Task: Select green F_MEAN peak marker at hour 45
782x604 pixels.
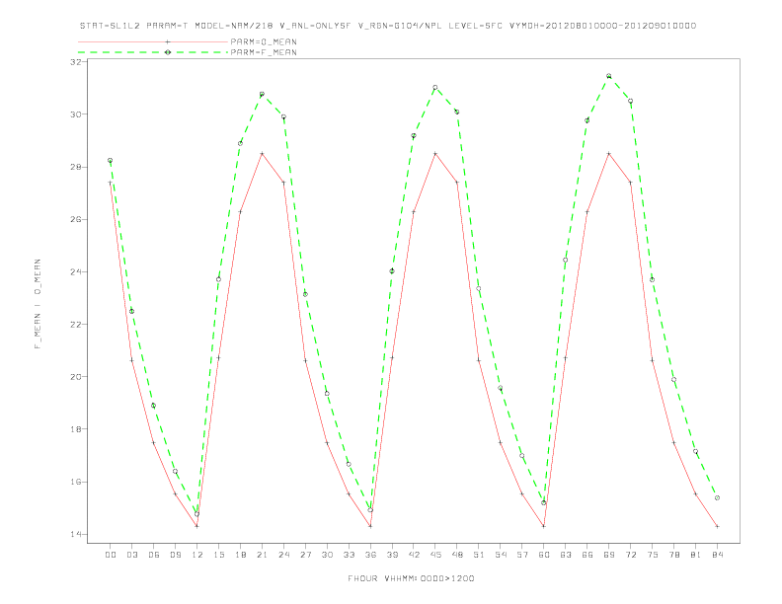Action: coord(435,87)
